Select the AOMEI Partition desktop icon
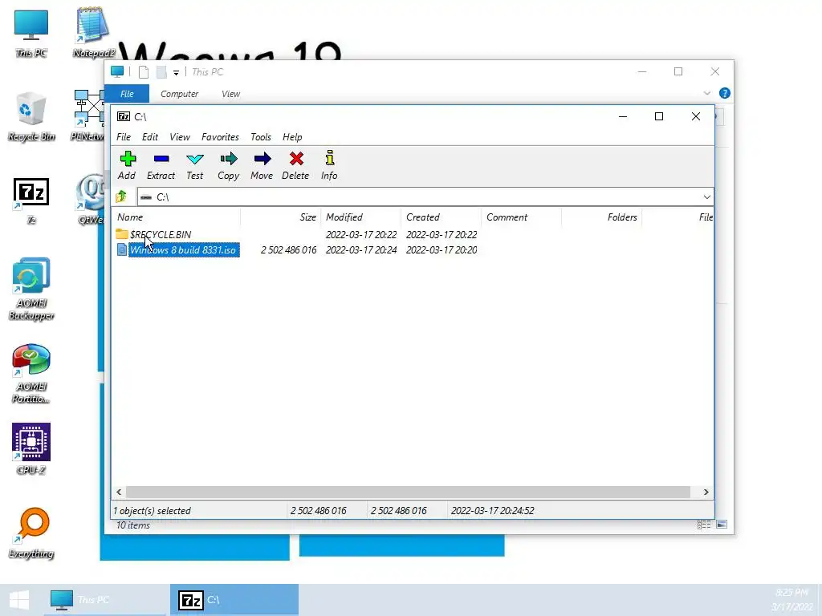 (x=31, y=373)
